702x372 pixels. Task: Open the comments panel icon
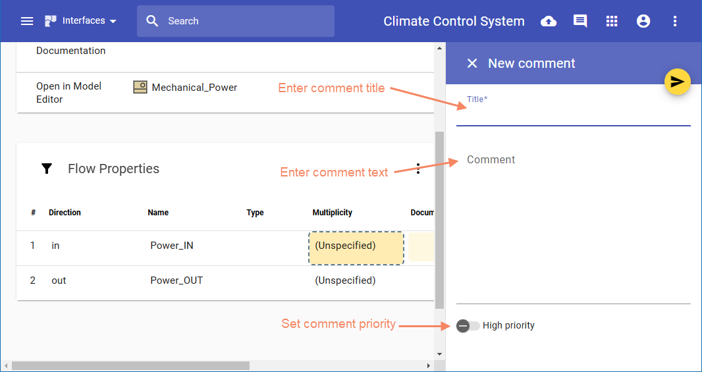(x=580, y=21)
